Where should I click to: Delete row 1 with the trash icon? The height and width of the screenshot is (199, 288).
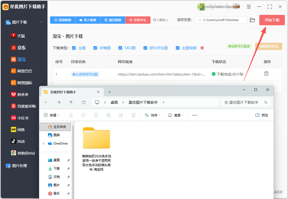tap(266, 74)
